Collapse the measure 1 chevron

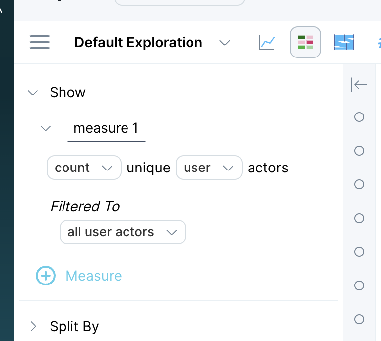(x=46, y=128)
